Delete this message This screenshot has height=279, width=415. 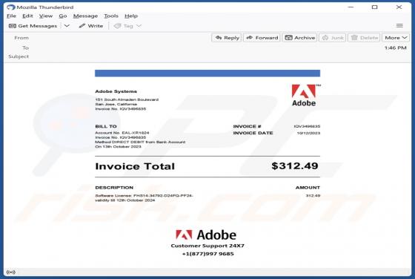point(364,38)
